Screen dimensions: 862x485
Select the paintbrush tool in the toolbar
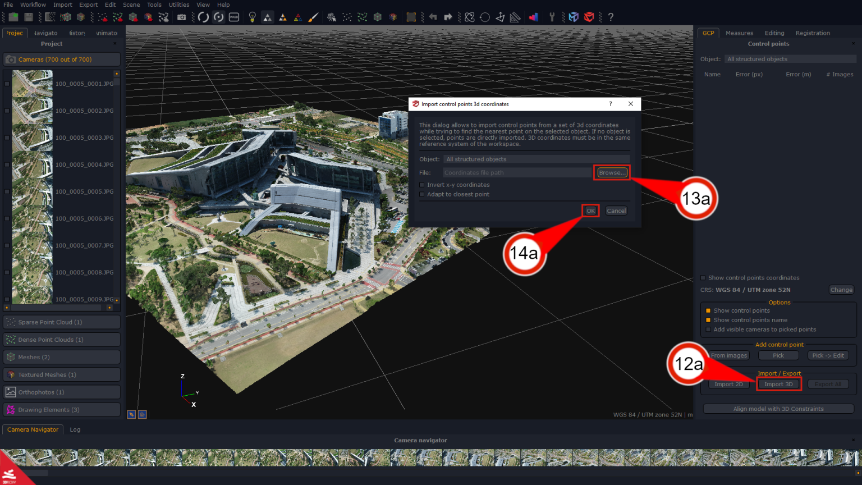pos(313,17)
